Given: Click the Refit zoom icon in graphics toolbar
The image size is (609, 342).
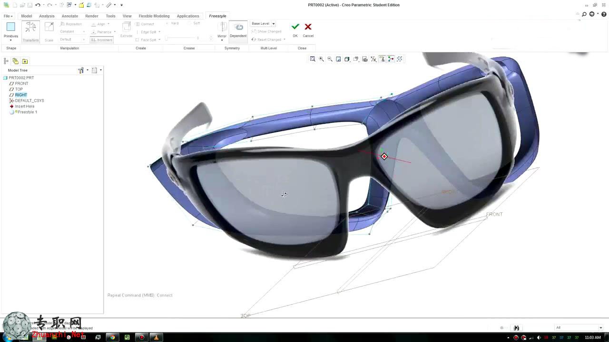Looking at the screenshot, I should pos(313,59).
